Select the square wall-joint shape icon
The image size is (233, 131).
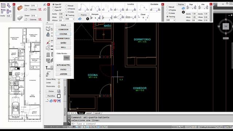coord(3,6)
